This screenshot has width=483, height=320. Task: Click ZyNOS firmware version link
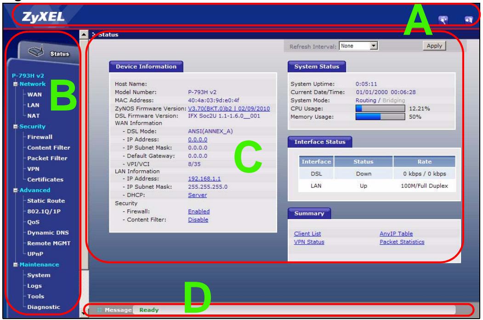pos(229,109)
